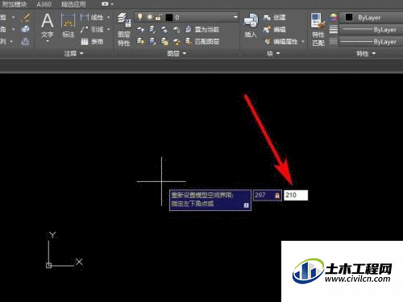Click the 297 X-coordinate input field
This screenshot has width=403, height=302.
tap(267, 195)
